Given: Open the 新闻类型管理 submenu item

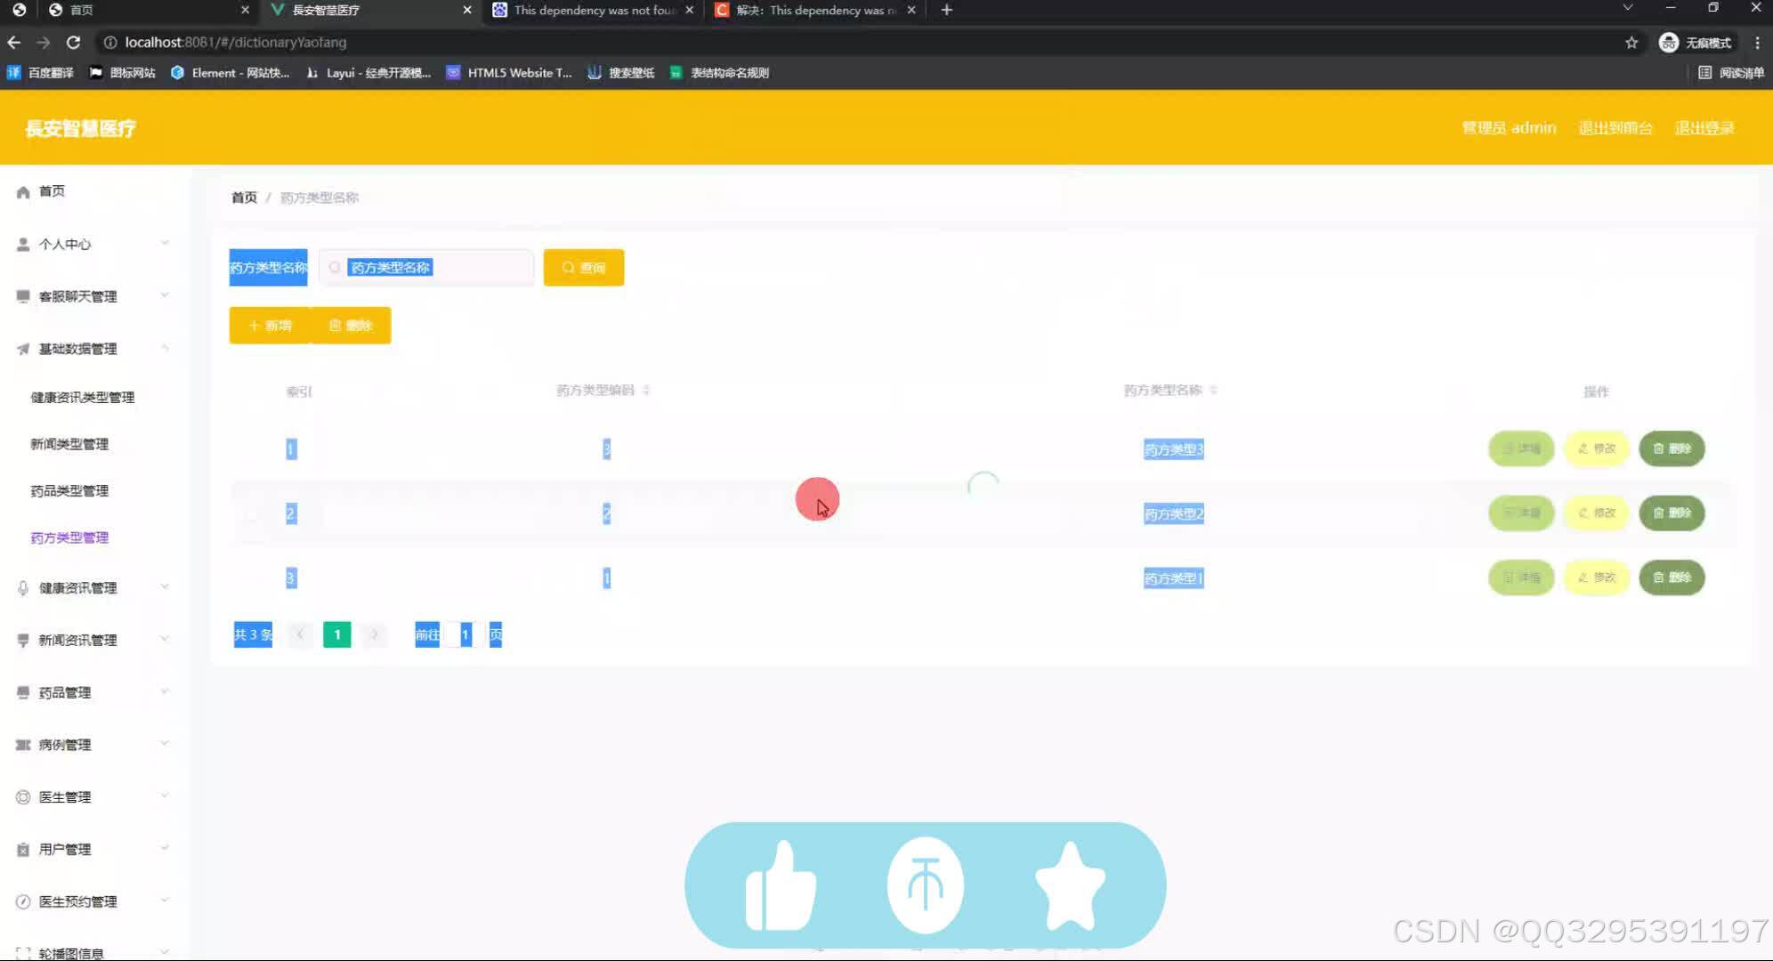Looking at the screenshot, I should pos(69,444).
